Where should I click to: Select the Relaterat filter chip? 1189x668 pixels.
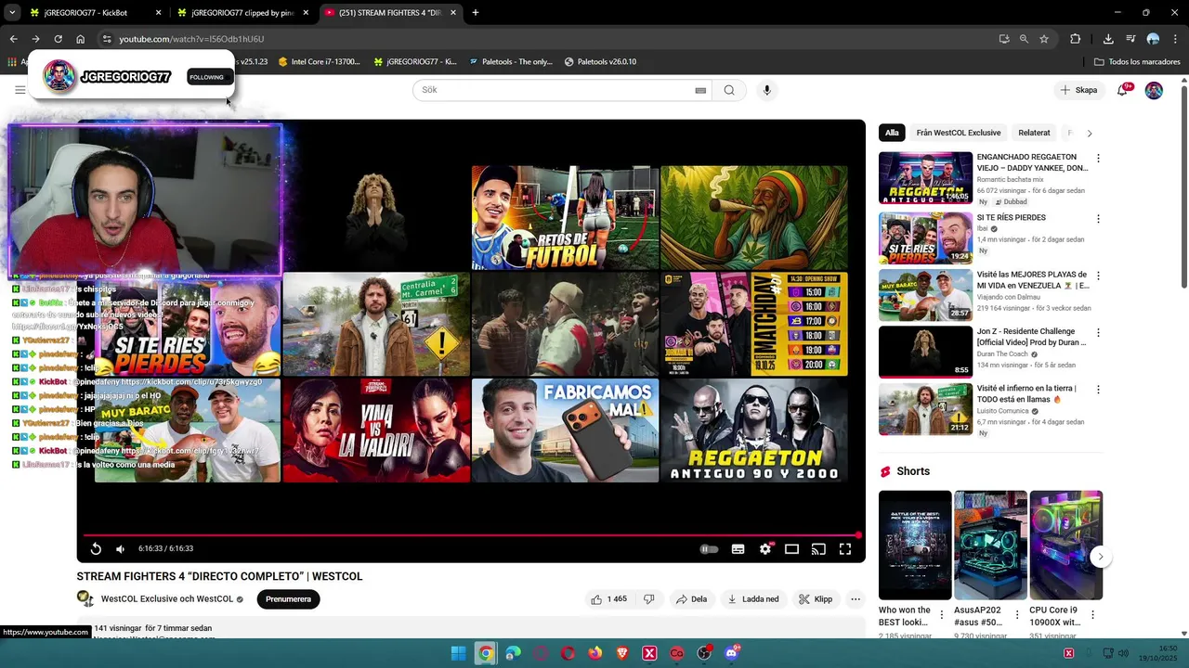click(x=1034, y=133)
